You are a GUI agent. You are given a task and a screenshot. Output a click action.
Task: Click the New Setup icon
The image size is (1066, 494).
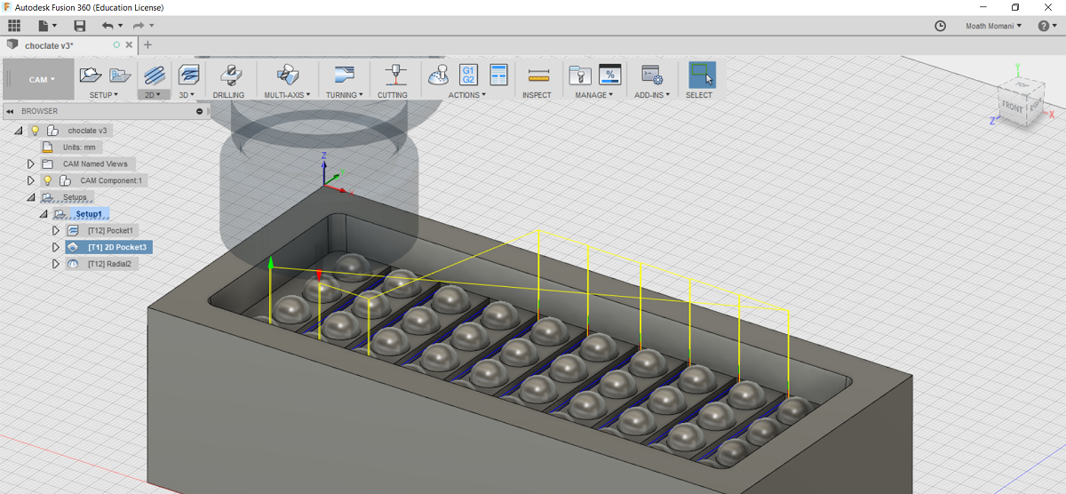pos(90,76)
